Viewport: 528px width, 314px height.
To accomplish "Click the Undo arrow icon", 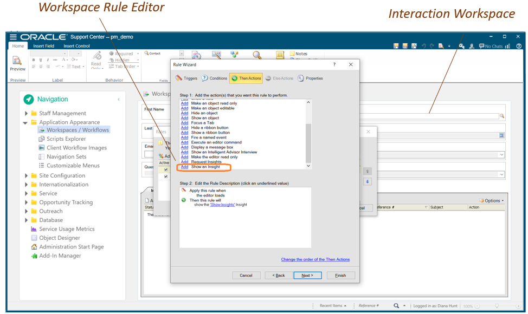I will (424, 46).
